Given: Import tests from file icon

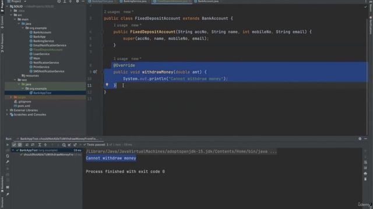Looking at the screenshot, I should coord(69,145).
